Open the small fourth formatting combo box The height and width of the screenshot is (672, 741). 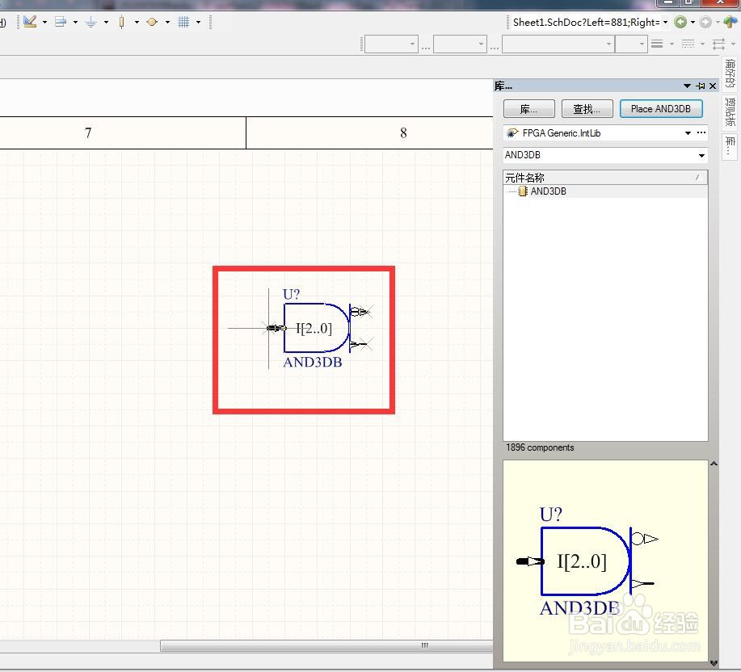631,44
